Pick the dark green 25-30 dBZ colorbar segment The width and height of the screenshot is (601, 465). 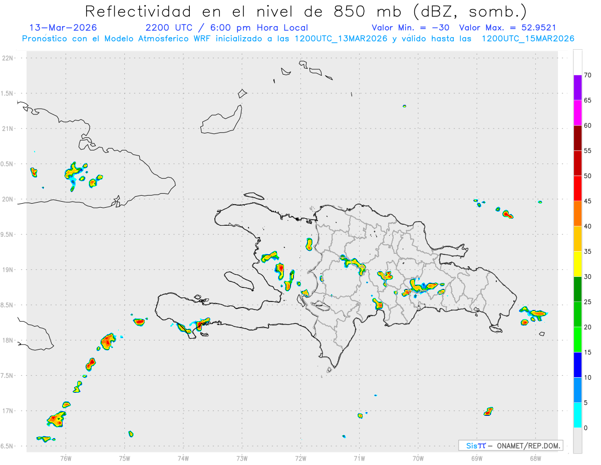577,289
